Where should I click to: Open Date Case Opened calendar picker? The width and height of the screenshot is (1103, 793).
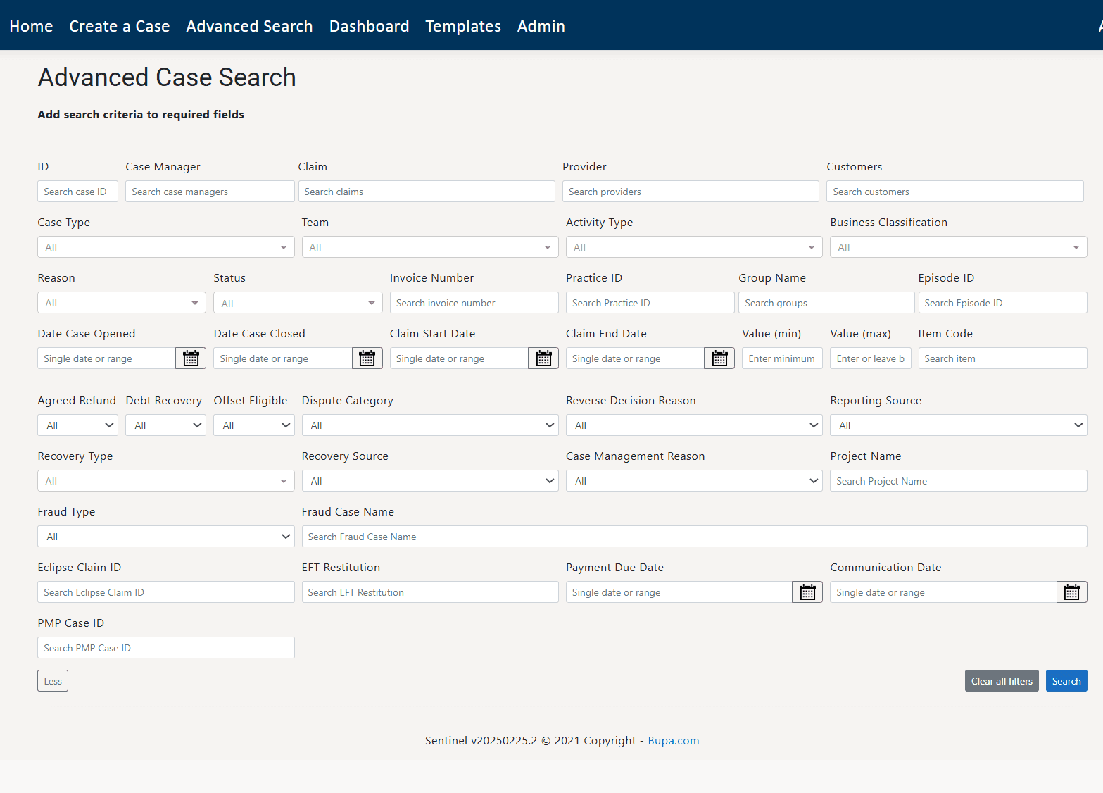coord(191,358)
